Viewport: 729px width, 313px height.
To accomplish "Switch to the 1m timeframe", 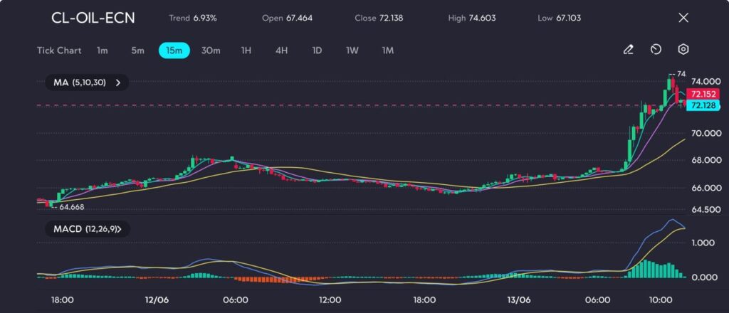I will click(103, 51).
